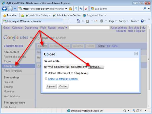Viewport: 152px width, 114px height.
Task: Close the Upload dialog with X
Action: [x=136, y=54]
